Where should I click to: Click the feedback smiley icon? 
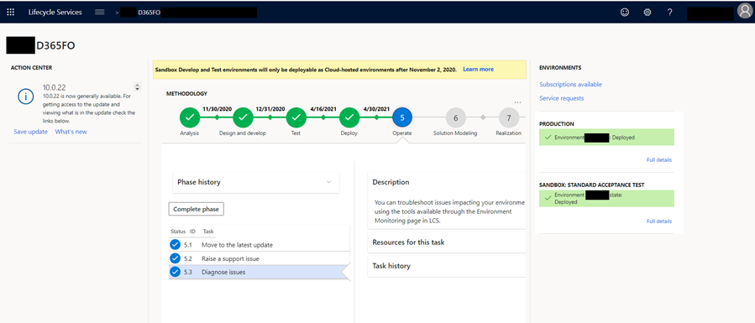point(625,13)
